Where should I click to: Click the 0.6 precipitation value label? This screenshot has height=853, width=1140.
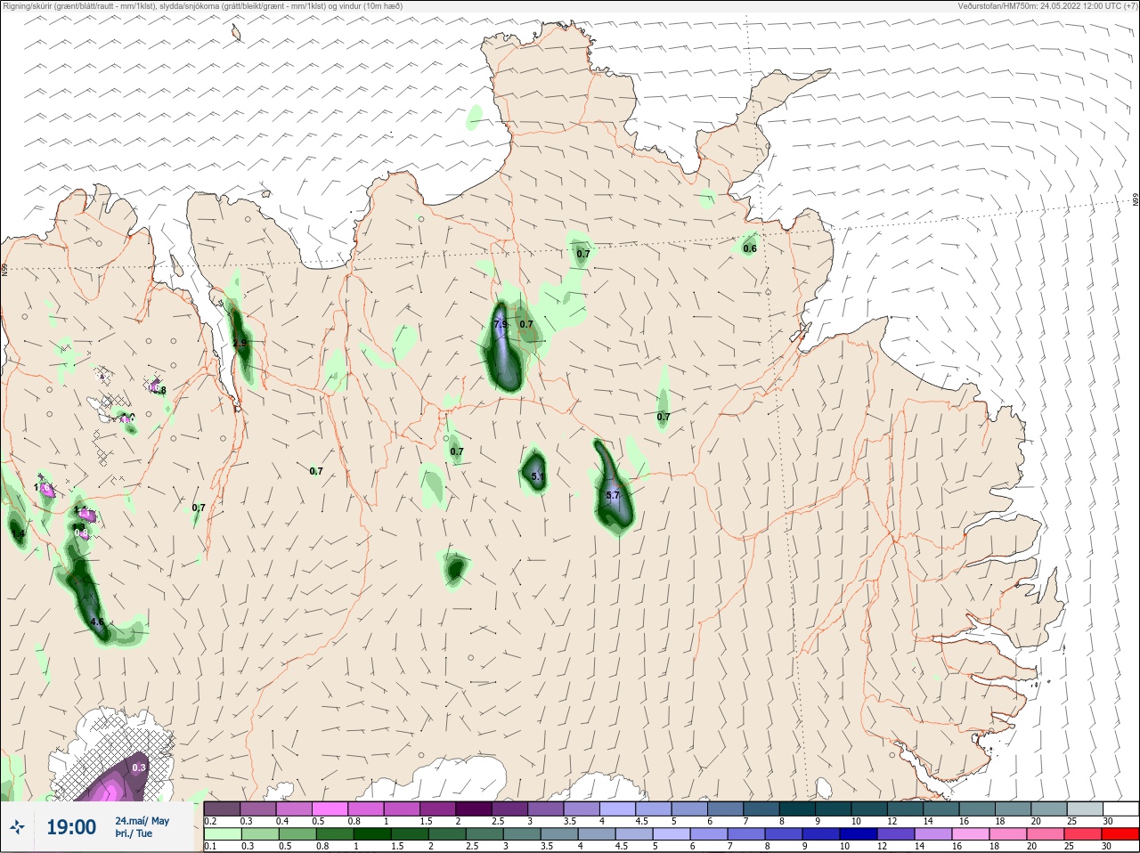(750, 248)
